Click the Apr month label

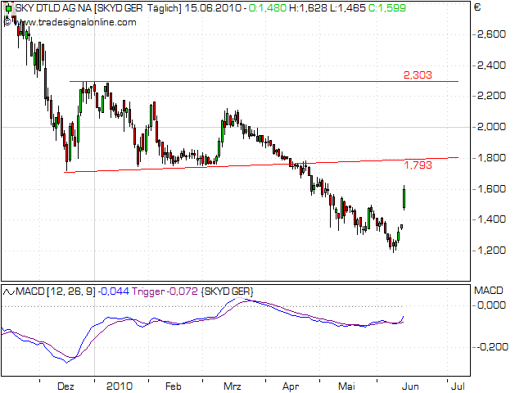(x=291, y=386)
